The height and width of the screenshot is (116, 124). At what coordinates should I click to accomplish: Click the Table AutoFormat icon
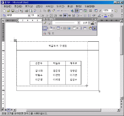[90, 28]
